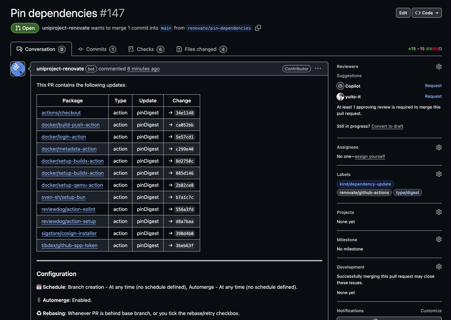Open the docker/login-action package link

(x=64, y=137)
